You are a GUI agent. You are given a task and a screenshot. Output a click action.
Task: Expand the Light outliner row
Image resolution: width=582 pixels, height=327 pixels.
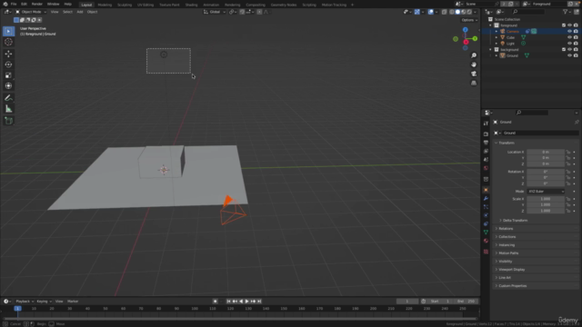tap(497, 44)
